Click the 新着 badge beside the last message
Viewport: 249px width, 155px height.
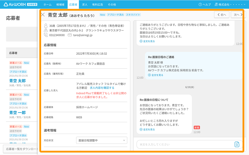(x=197, y=127)
